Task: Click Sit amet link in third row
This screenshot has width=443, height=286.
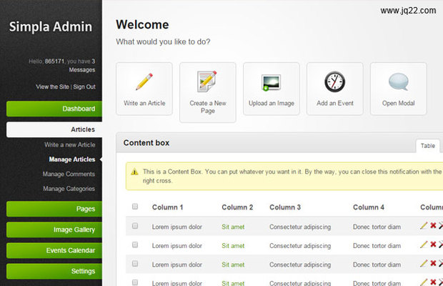Action: tap(233, 265)
